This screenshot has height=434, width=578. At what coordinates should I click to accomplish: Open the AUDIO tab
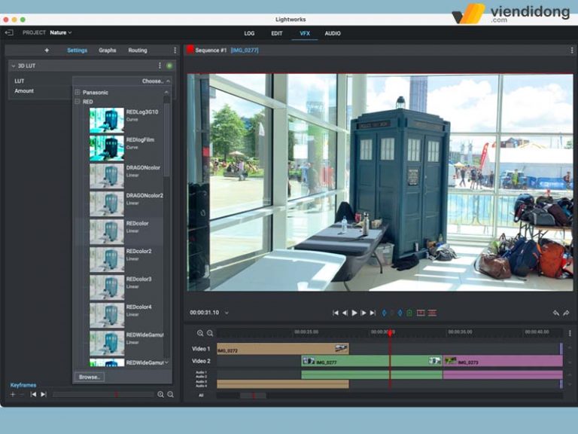click(333, 33)
